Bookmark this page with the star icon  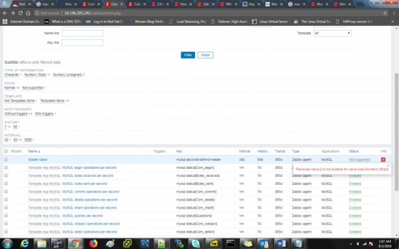[385, 13]
